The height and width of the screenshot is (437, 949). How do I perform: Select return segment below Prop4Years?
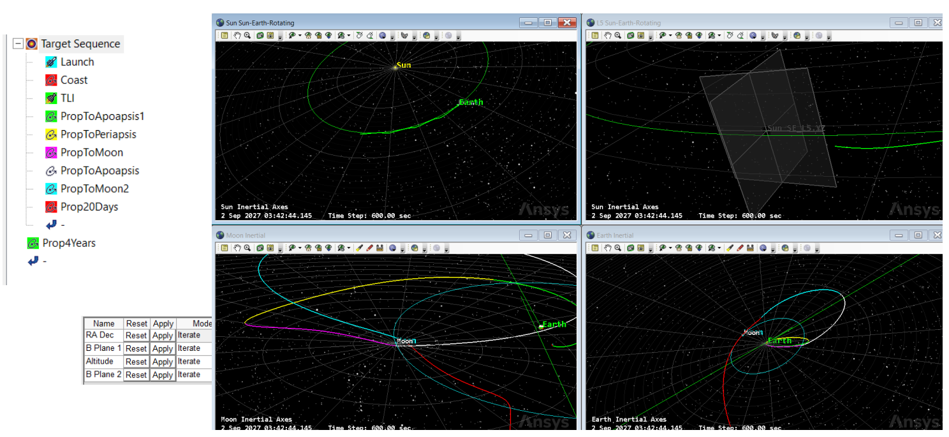point(33,261)
